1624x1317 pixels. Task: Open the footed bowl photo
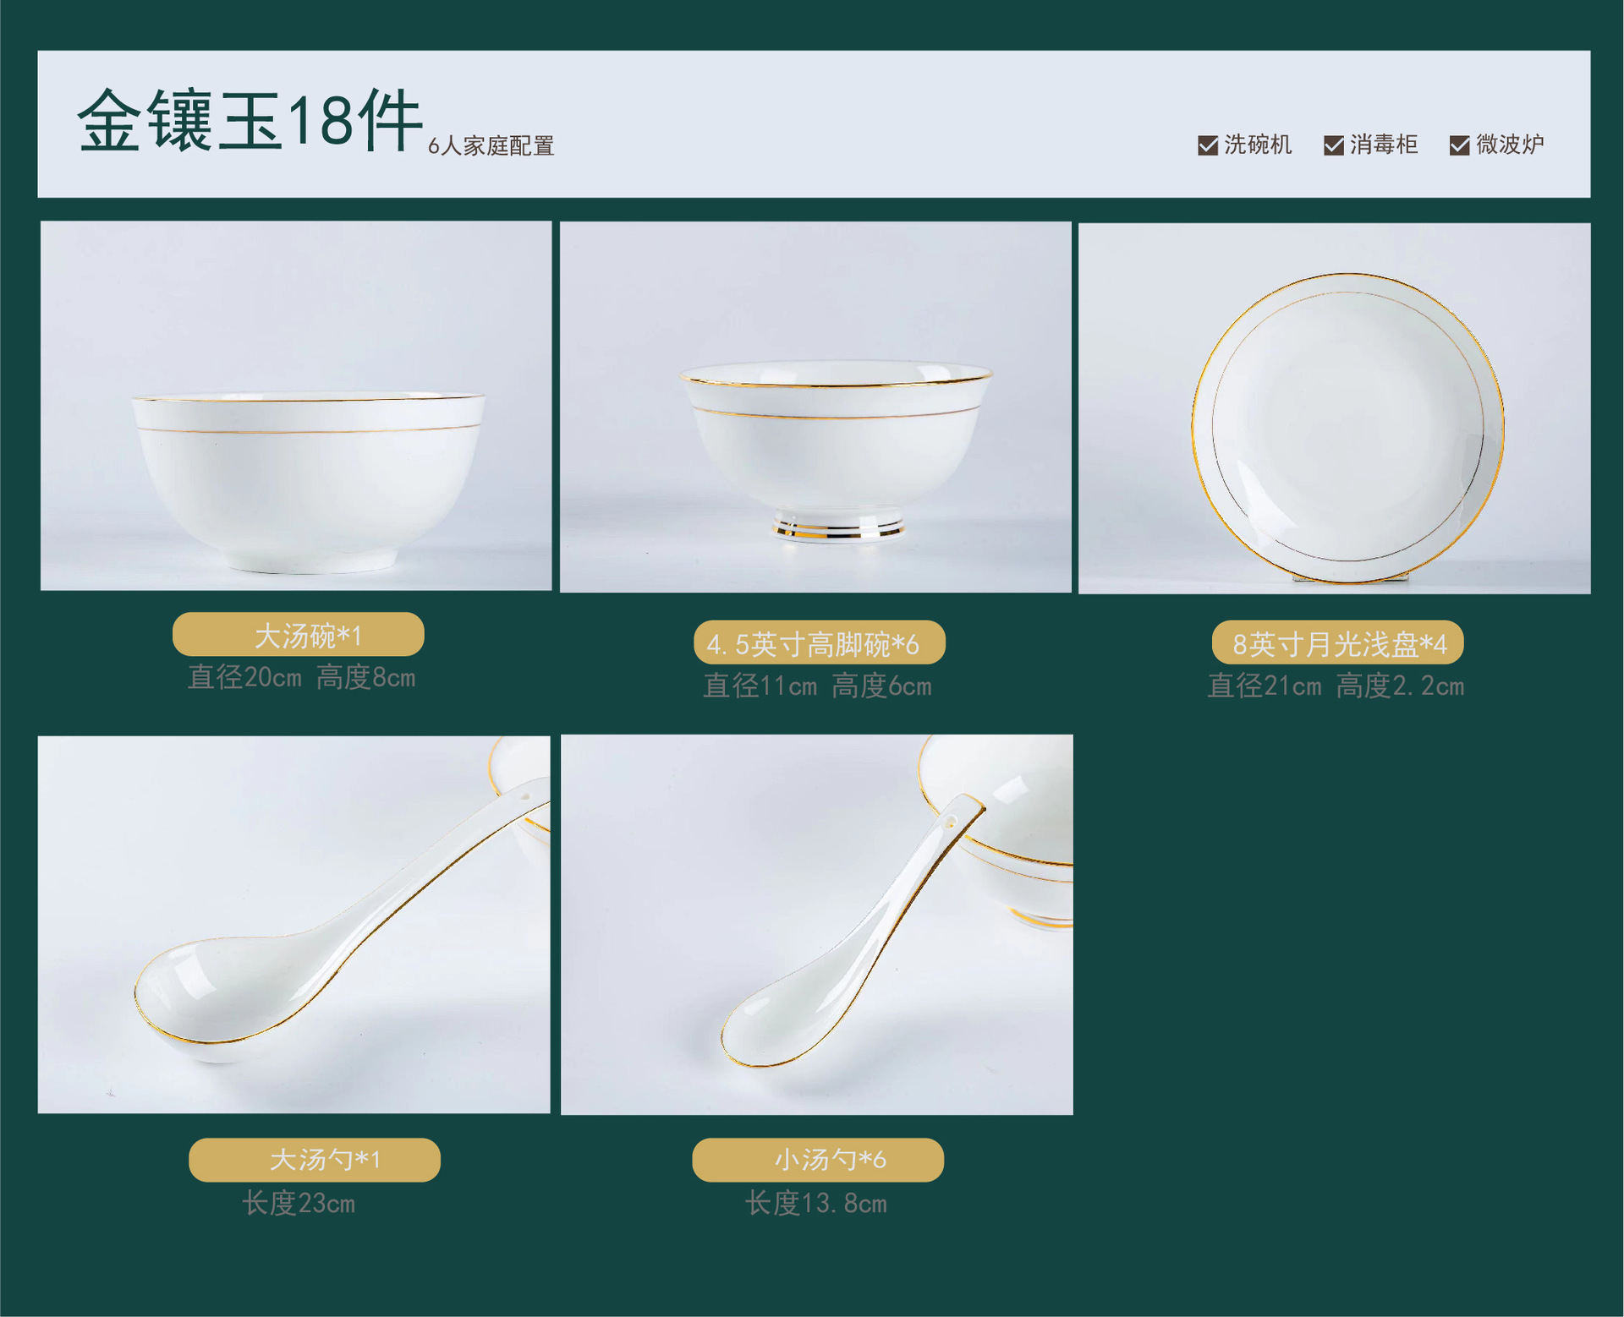click(x=815, y=407)
